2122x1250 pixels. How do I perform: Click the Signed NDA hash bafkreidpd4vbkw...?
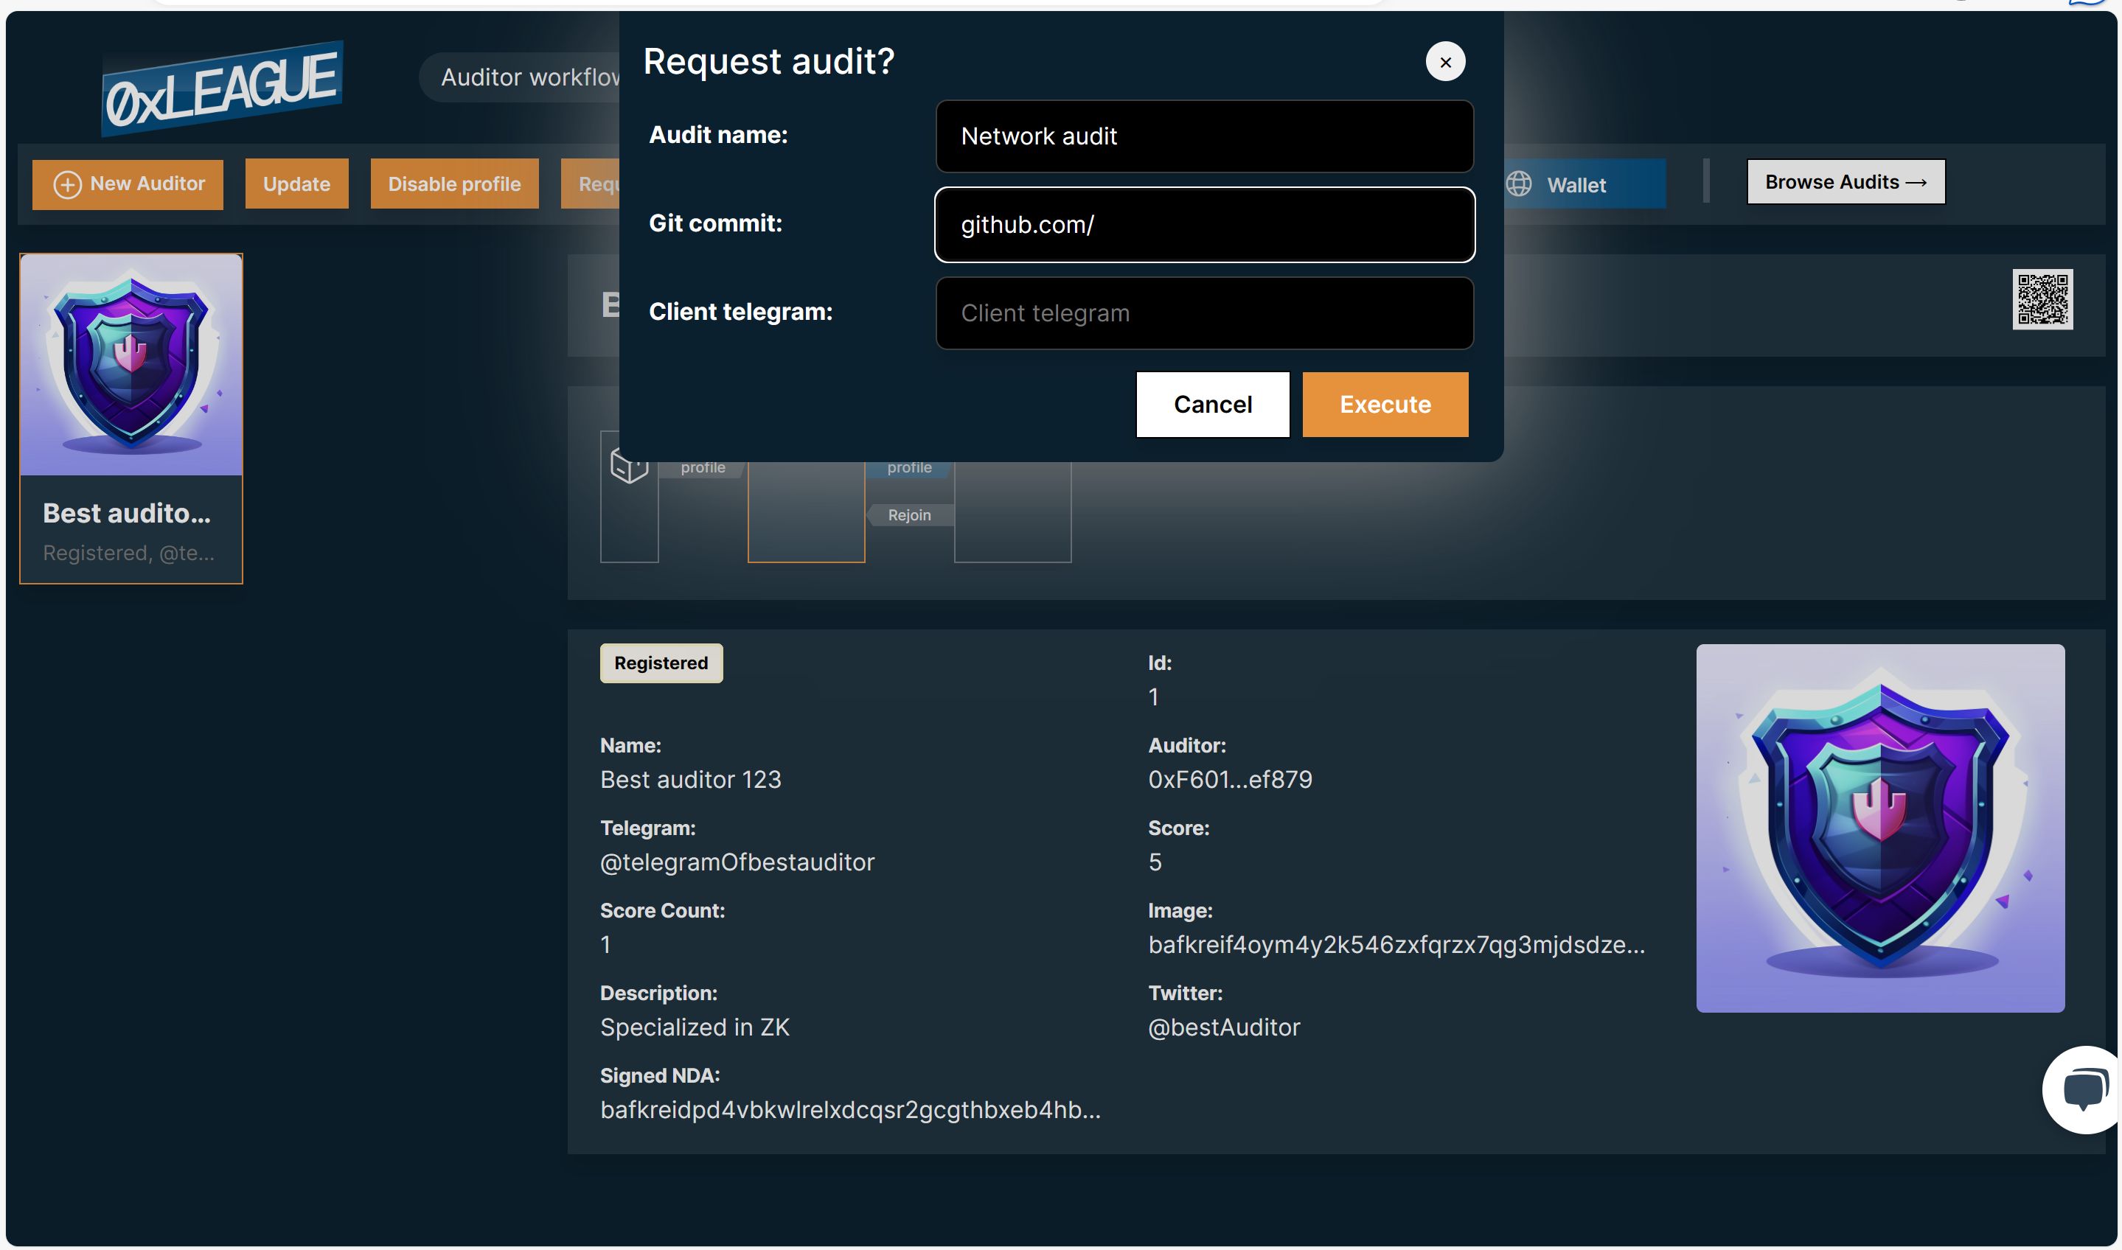tap(850, 1110)
